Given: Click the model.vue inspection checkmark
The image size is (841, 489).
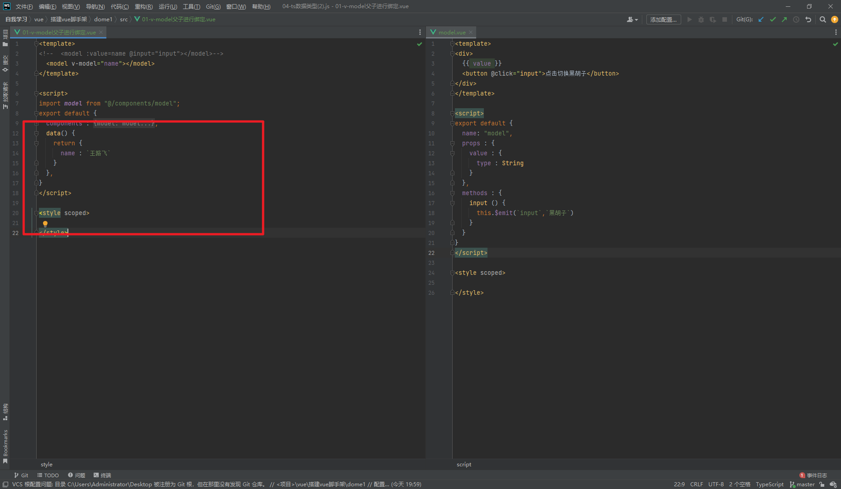Looking at the screenshot, I should click(x=835, y=44).
